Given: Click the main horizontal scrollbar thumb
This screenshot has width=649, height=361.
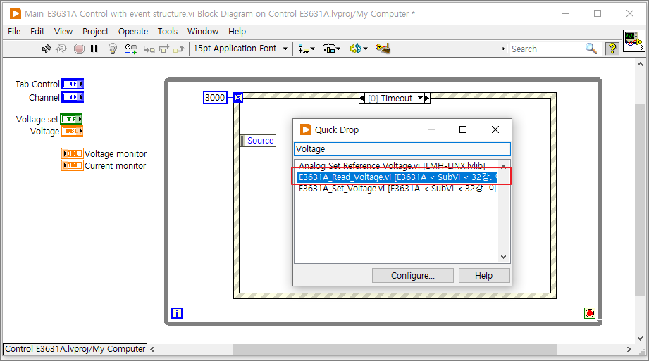Looking at the screenshot, I should [x=395, y=350].
